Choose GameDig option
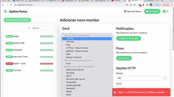Image resolution: width=174 pixels, height=97 pixels. point(87,73)
